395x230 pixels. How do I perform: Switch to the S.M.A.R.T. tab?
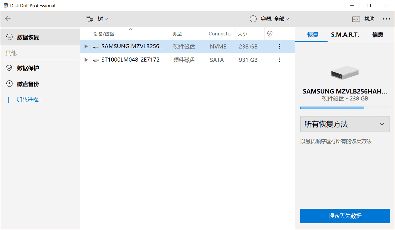pyautogui.click(x=345, y=34)
